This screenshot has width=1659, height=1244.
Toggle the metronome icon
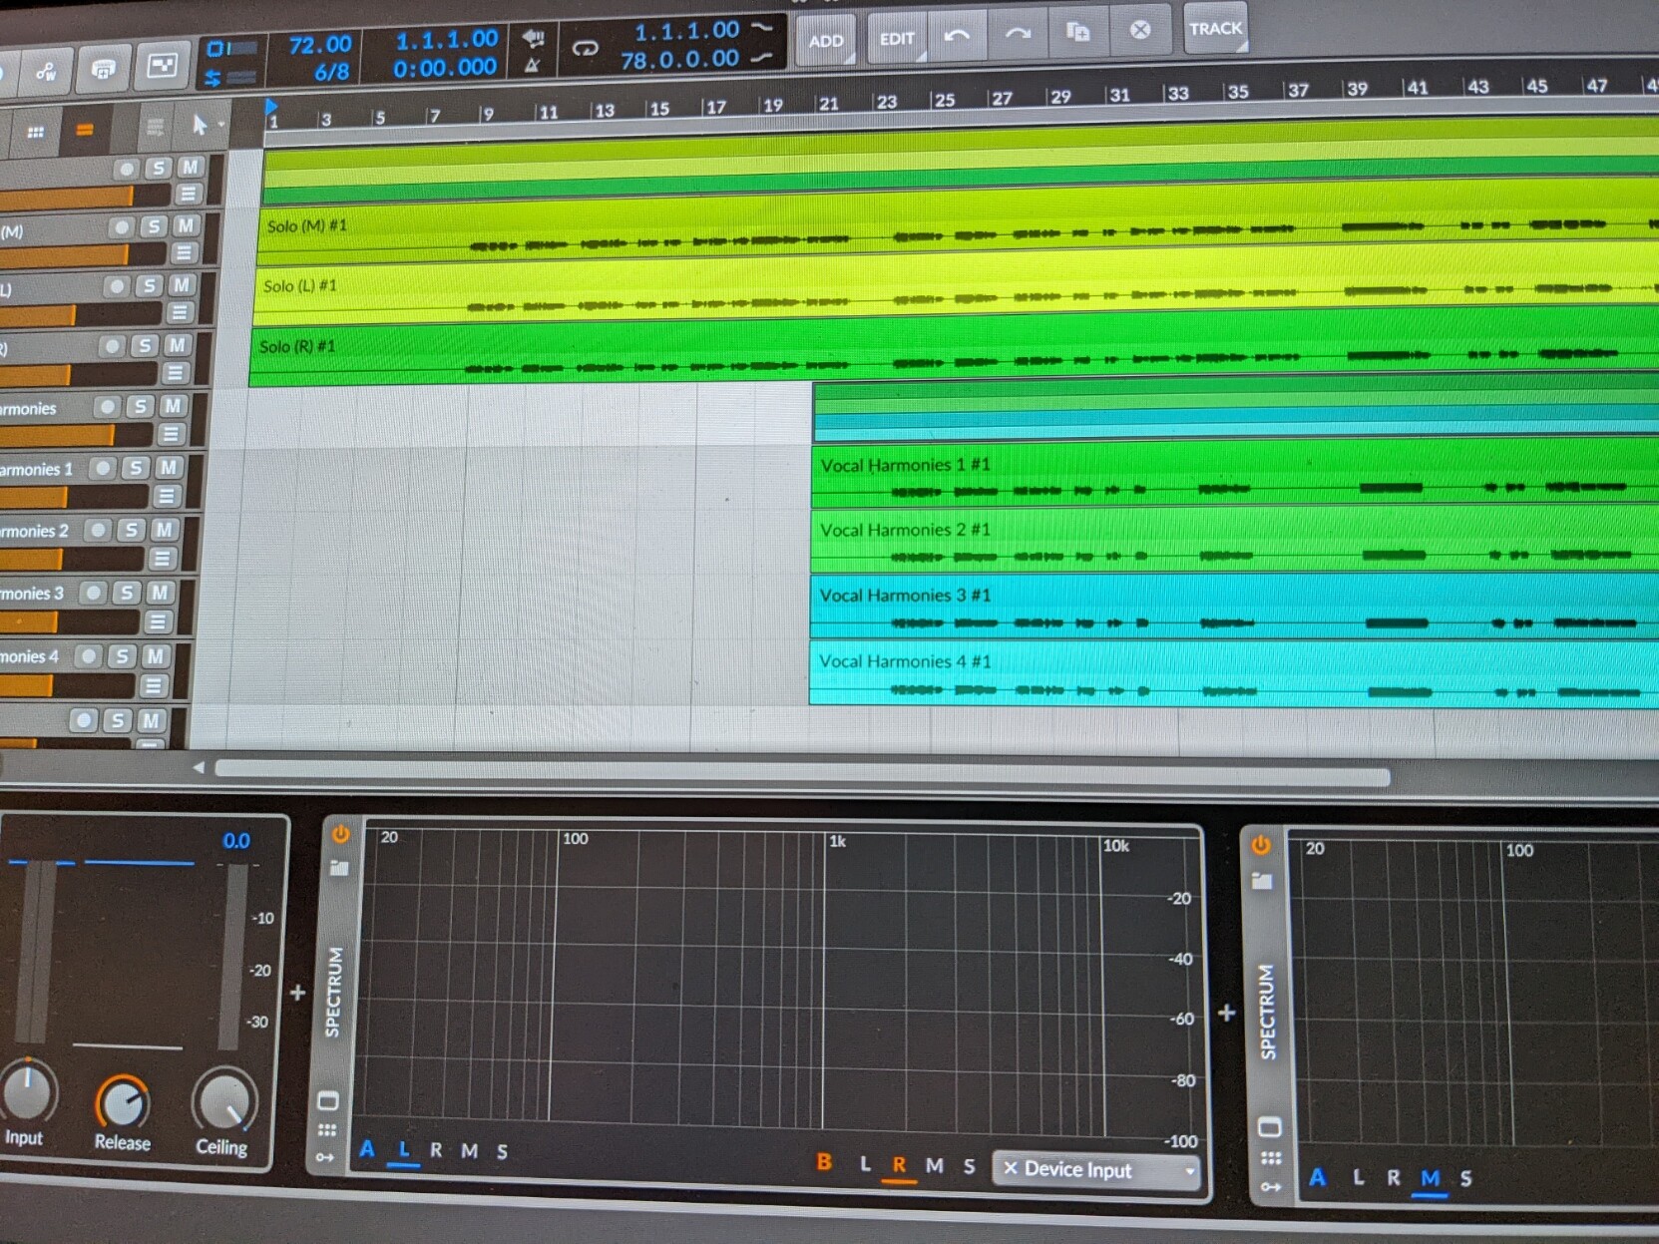click(x=533, y=66)
